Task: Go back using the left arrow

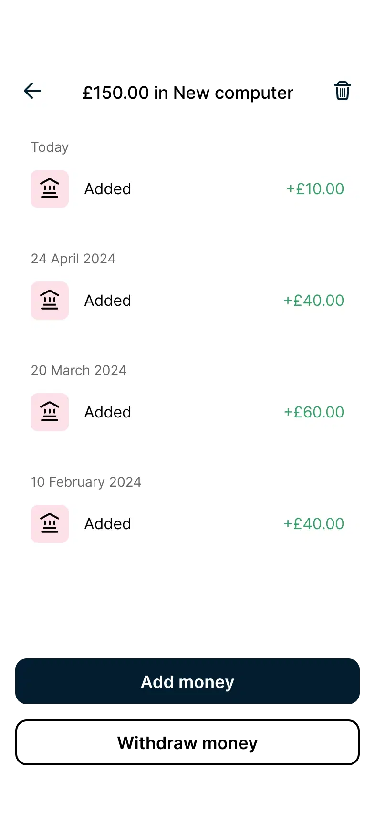Action: click(32, 91)
